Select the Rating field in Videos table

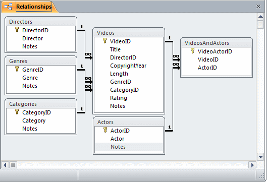(129, 98)
